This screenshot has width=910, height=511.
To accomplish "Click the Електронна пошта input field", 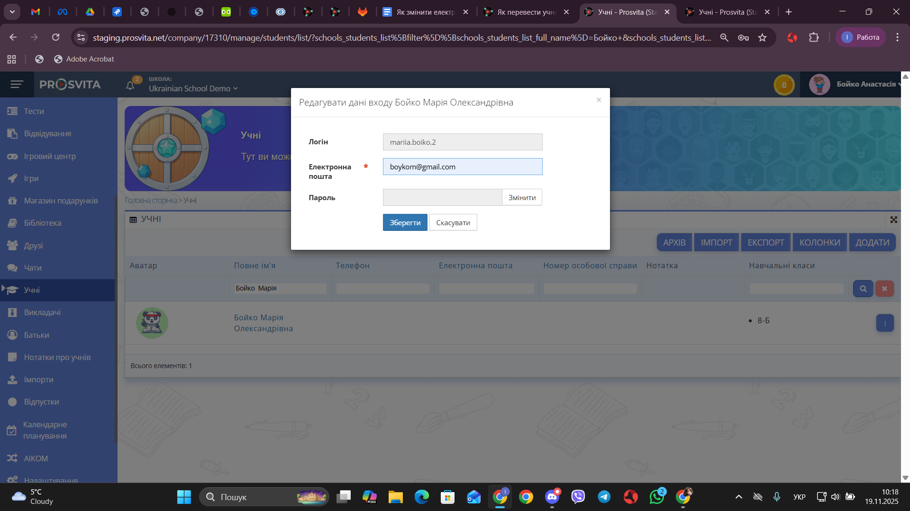I will tap(462, 167).
